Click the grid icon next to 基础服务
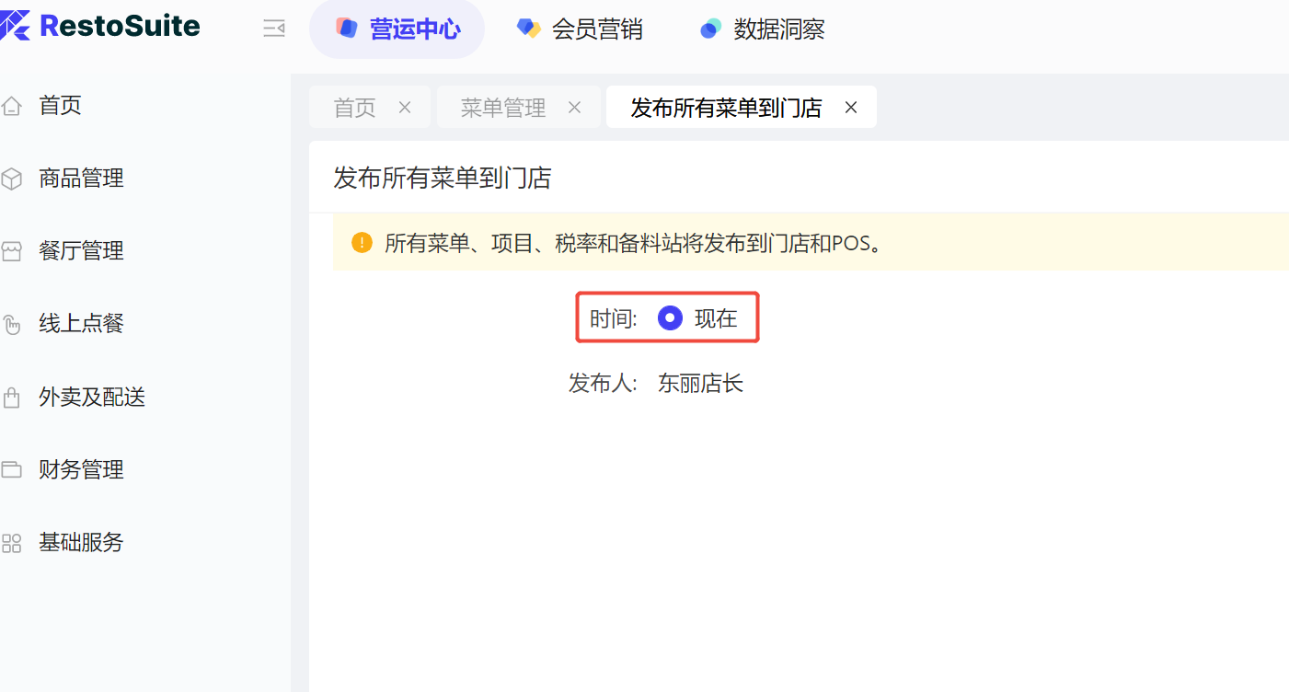 coord(11,543)
